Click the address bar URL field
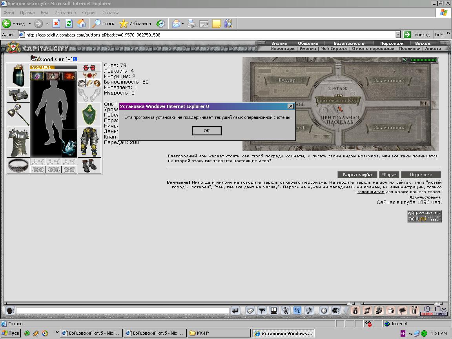The image size is (452, 339). coord(209,35)
